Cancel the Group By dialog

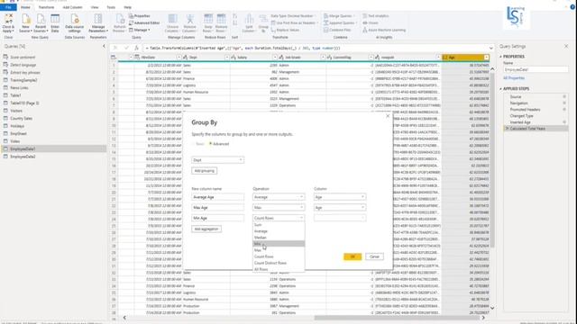click(x=374, y=256)
